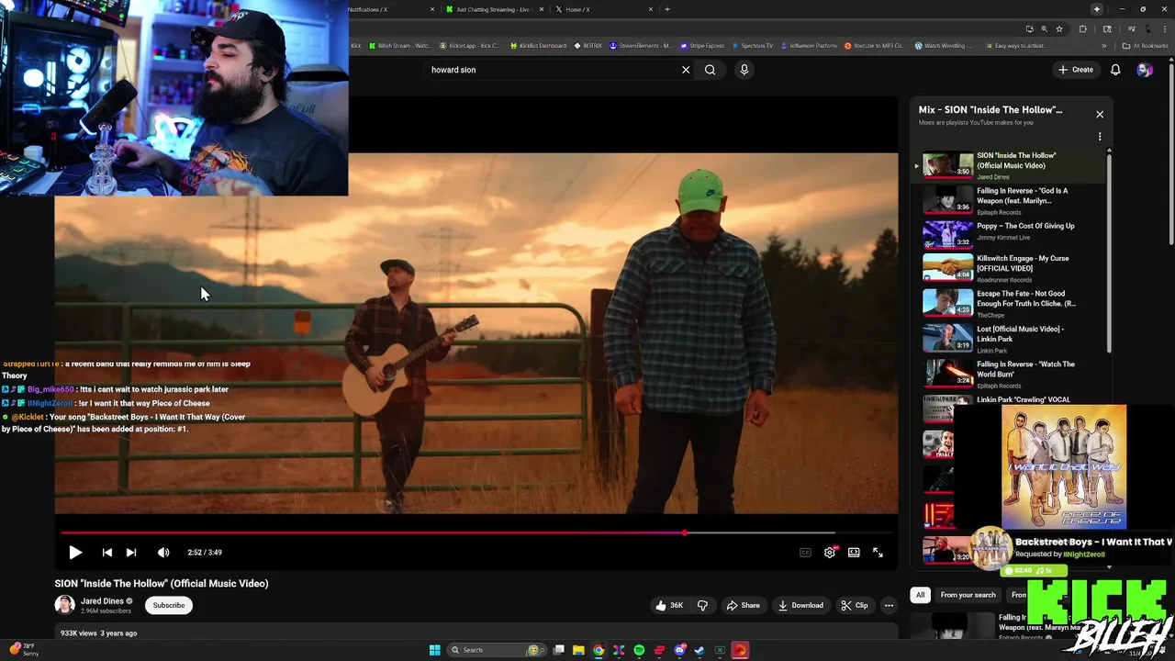Image resolution: width=1175 pixels, height=661 pixels.
Task: Switch player to theater mode
Action: (854, 553)
